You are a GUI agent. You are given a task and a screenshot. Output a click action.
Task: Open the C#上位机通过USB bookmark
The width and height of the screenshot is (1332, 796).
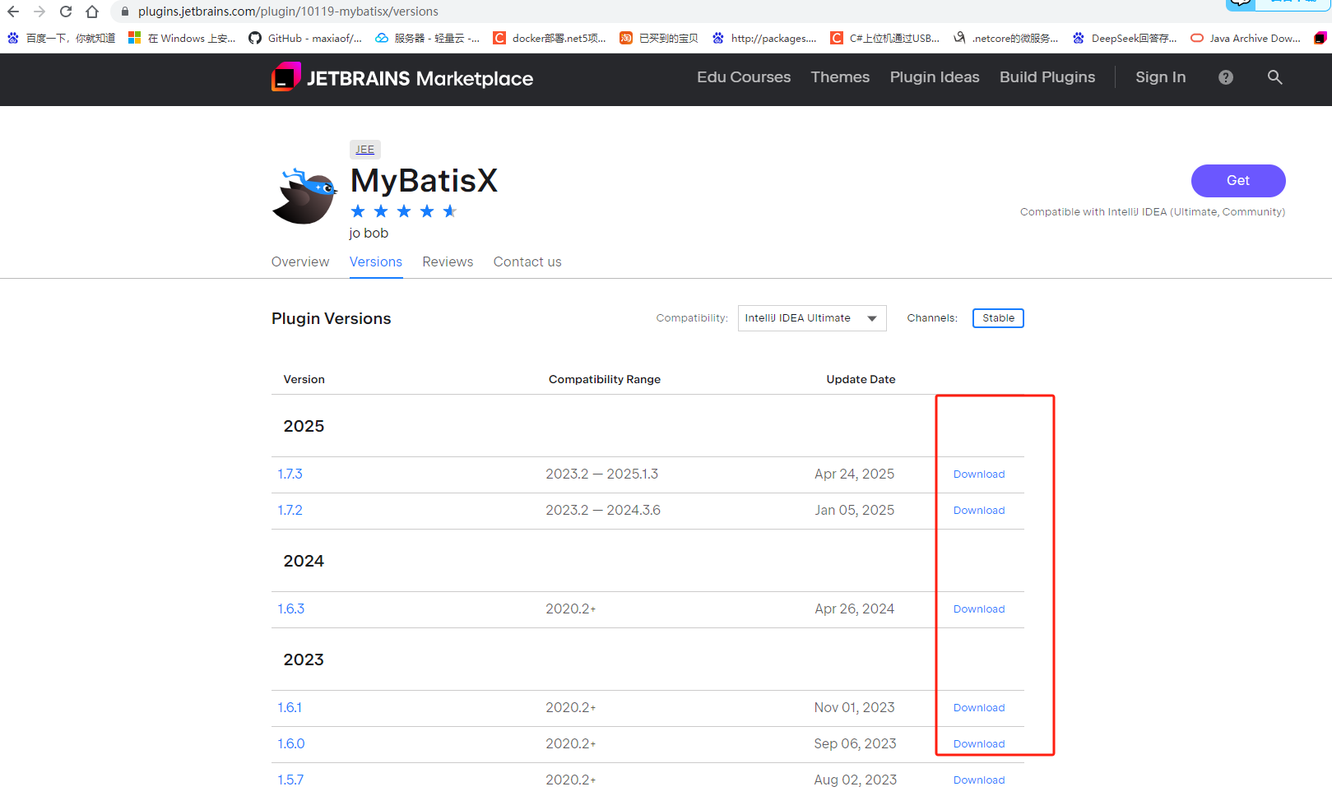click(884, 38)
